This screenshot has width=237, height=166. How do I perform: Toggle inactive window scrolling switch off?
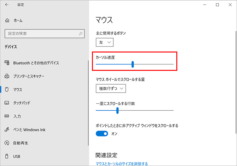pyautogui.click(x=102, y=134)
